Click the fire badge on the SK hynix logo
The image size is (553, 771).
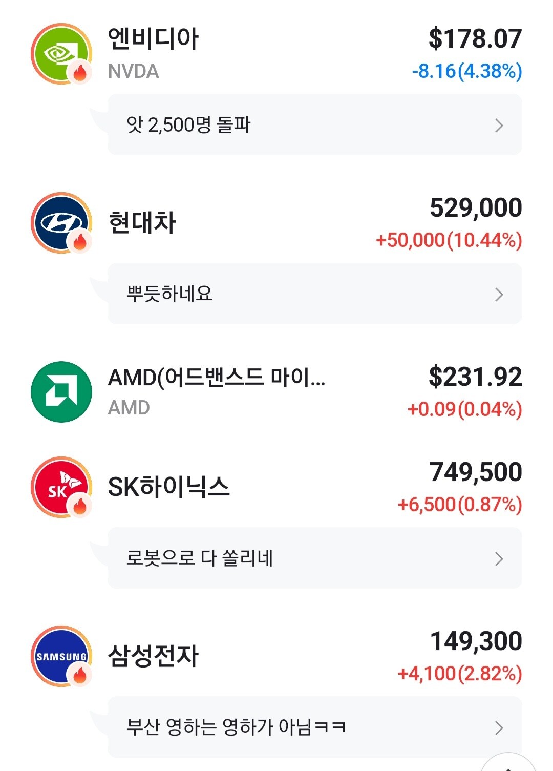(80, 506)
